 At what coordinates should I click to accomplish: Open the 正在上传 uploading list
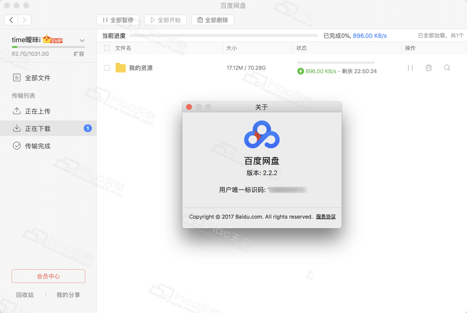point(48,111)
